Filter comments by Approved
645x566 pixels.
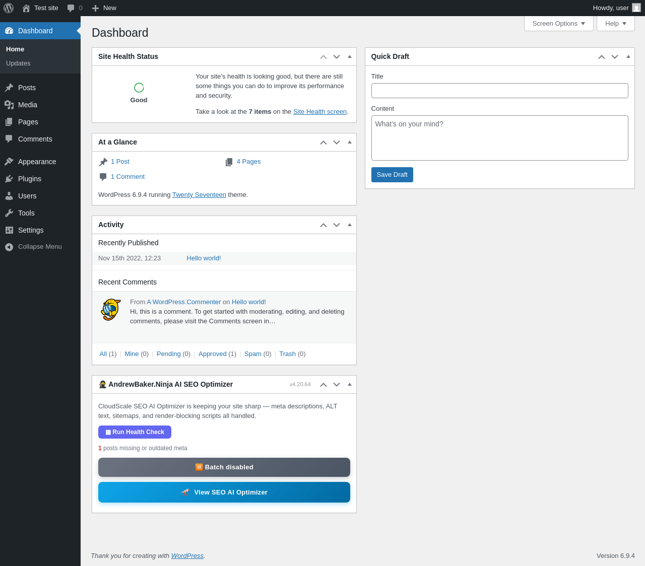(213, 354)
